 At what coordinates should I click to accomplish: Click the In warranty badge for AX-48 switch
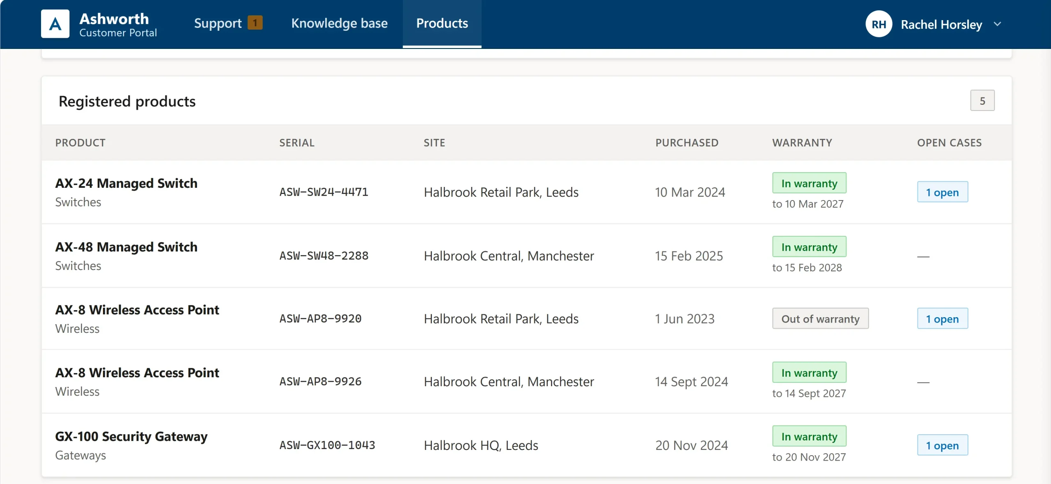click(x=809, y=247)
